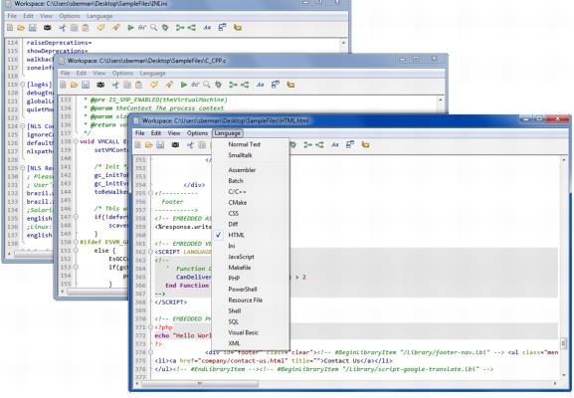
Task: Choose SQL from the Language menu
Action: pos(251,321)
